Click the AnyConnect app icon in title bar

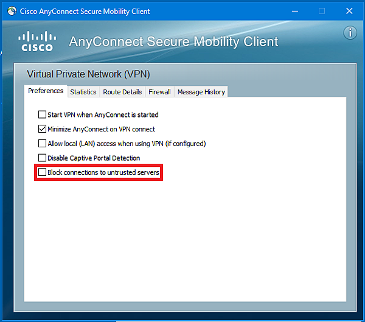12,11
